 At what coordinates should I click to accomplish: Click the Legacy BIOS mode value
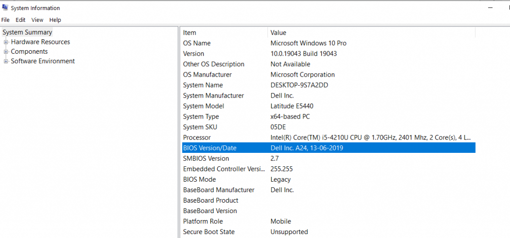(280, 179)
